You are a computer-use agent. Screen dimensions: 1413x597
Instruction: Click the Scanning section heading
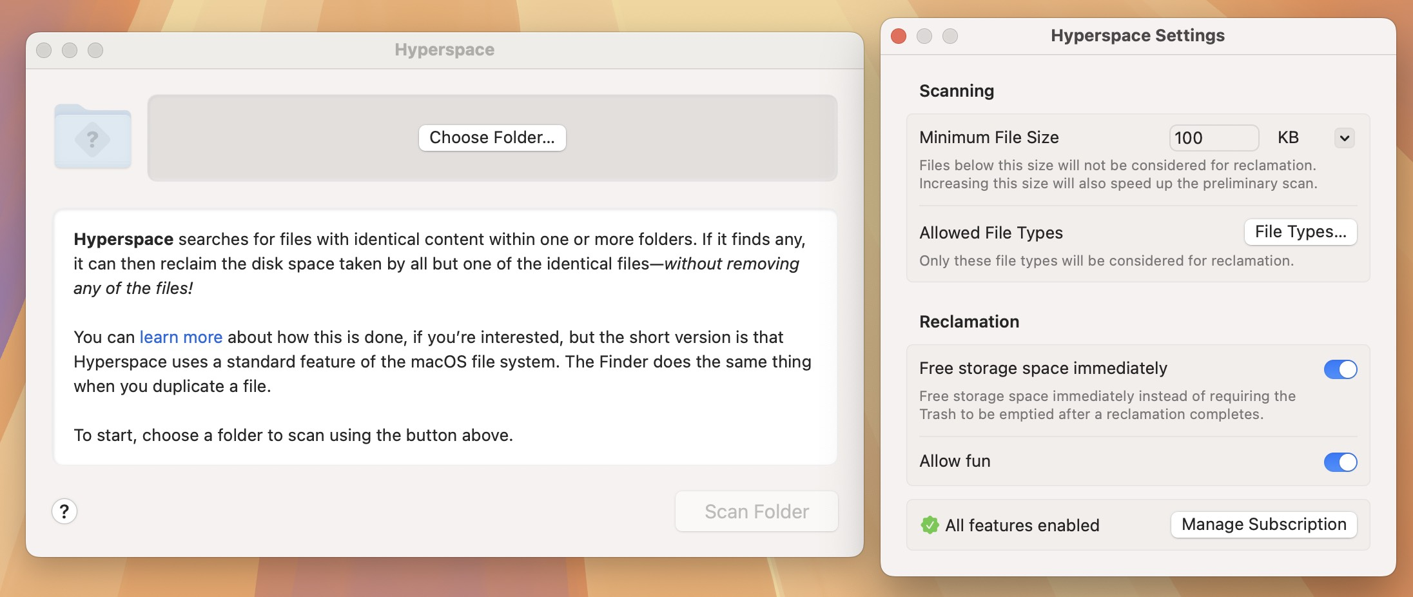[x=957, y=91]
